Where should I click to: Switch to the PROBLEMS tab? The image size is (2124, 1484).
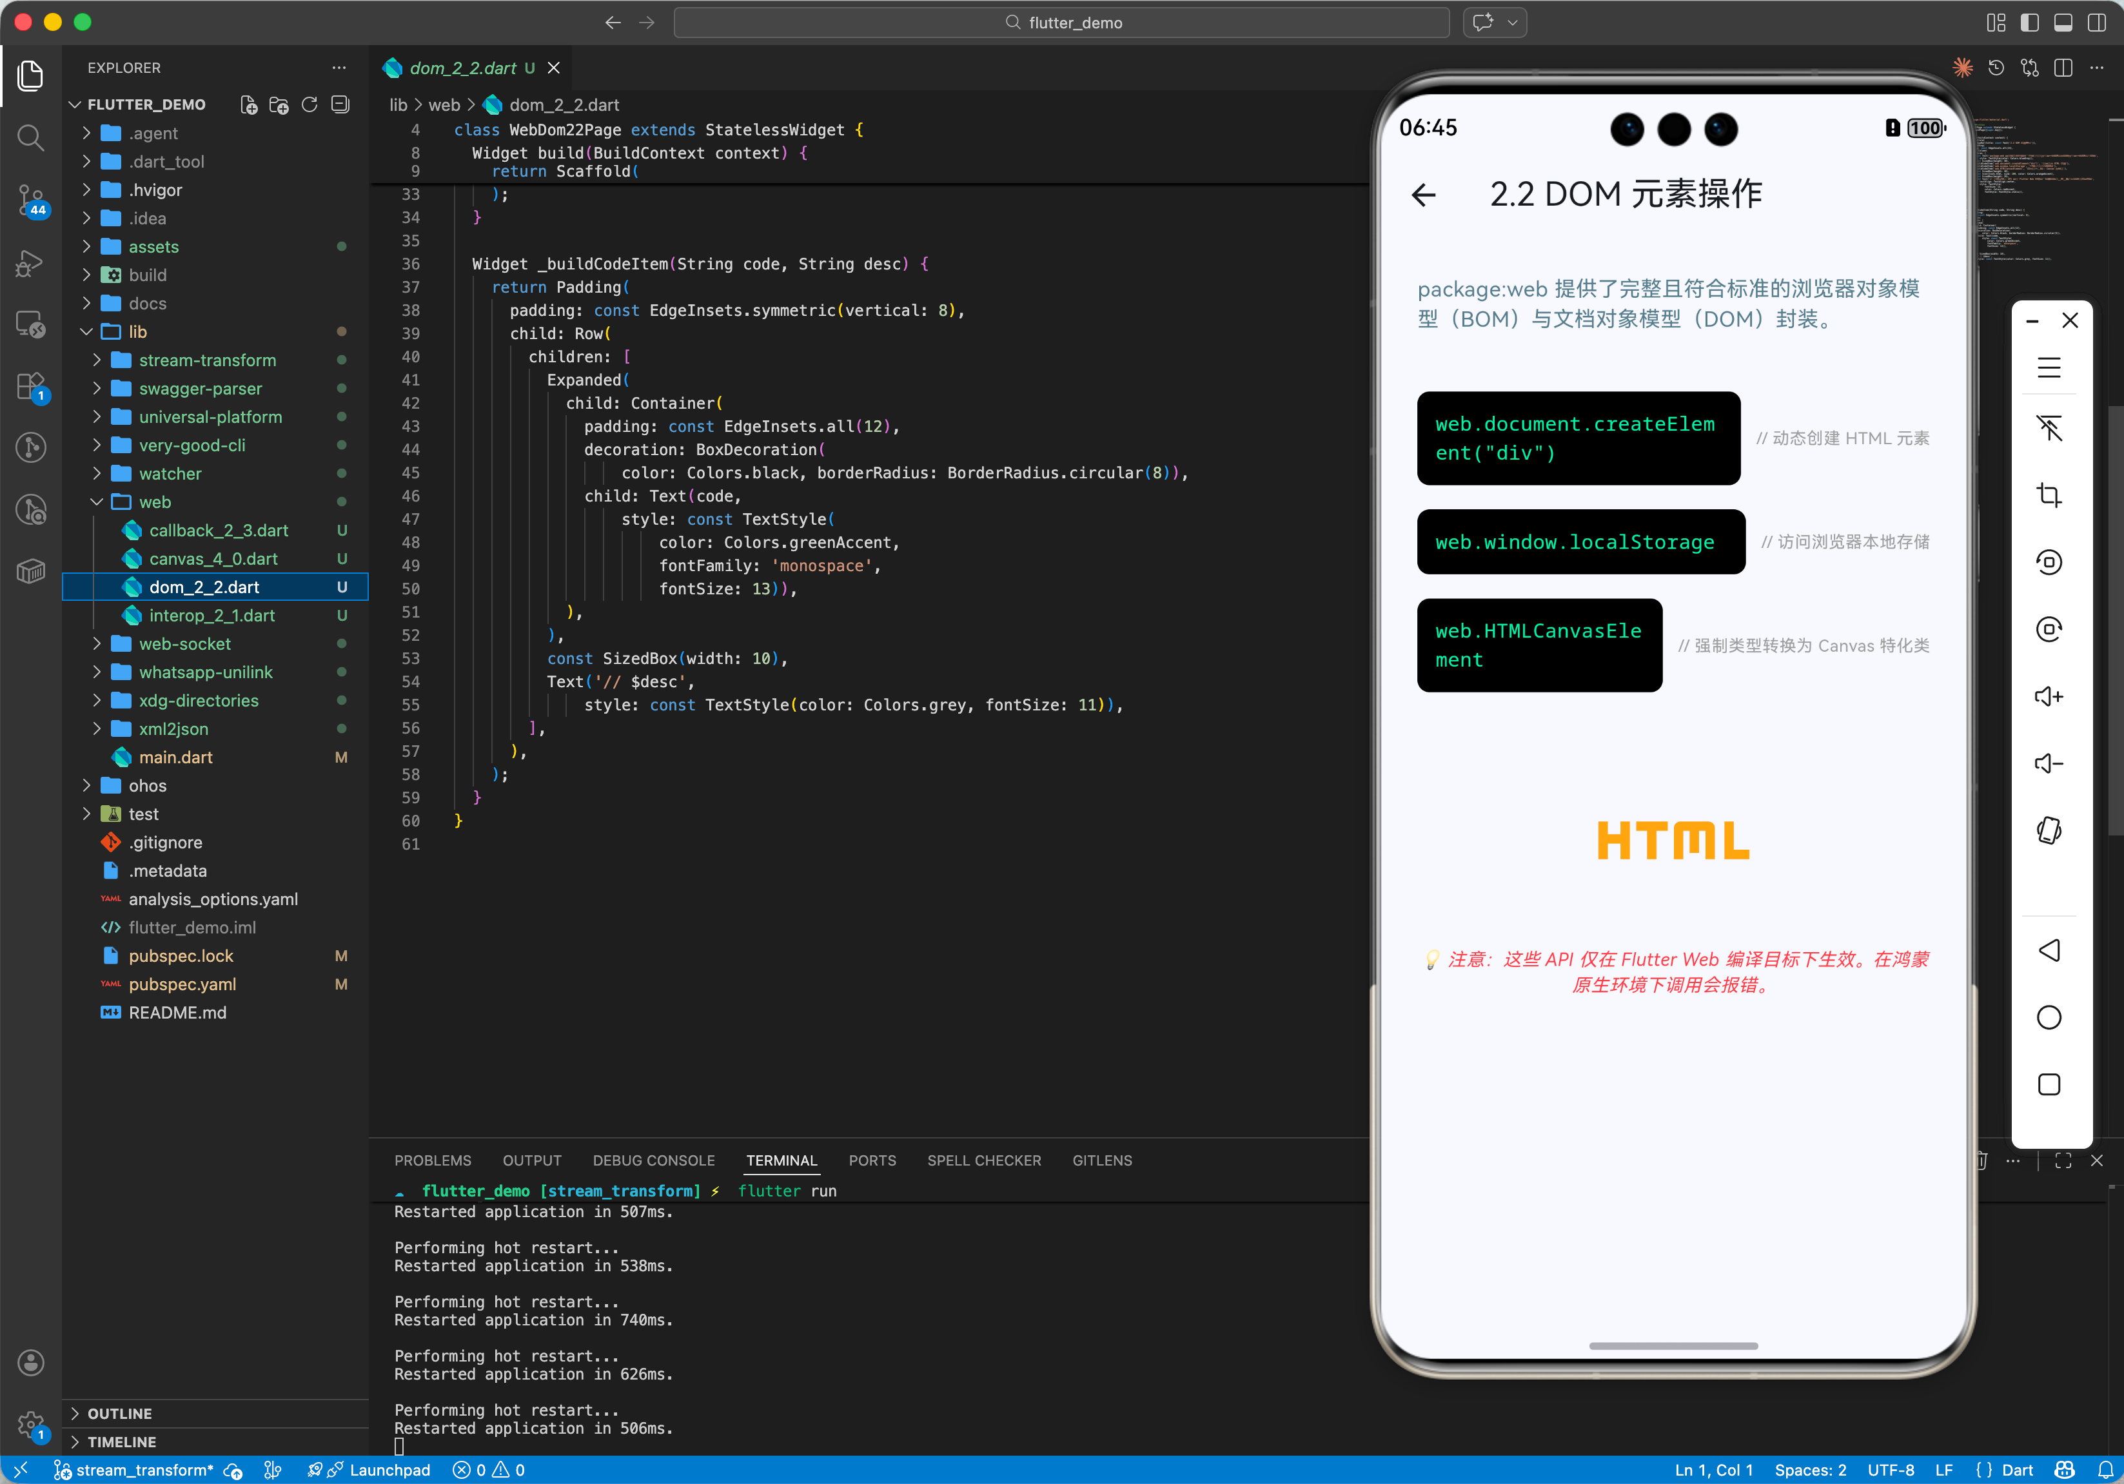click(432, 1160)
